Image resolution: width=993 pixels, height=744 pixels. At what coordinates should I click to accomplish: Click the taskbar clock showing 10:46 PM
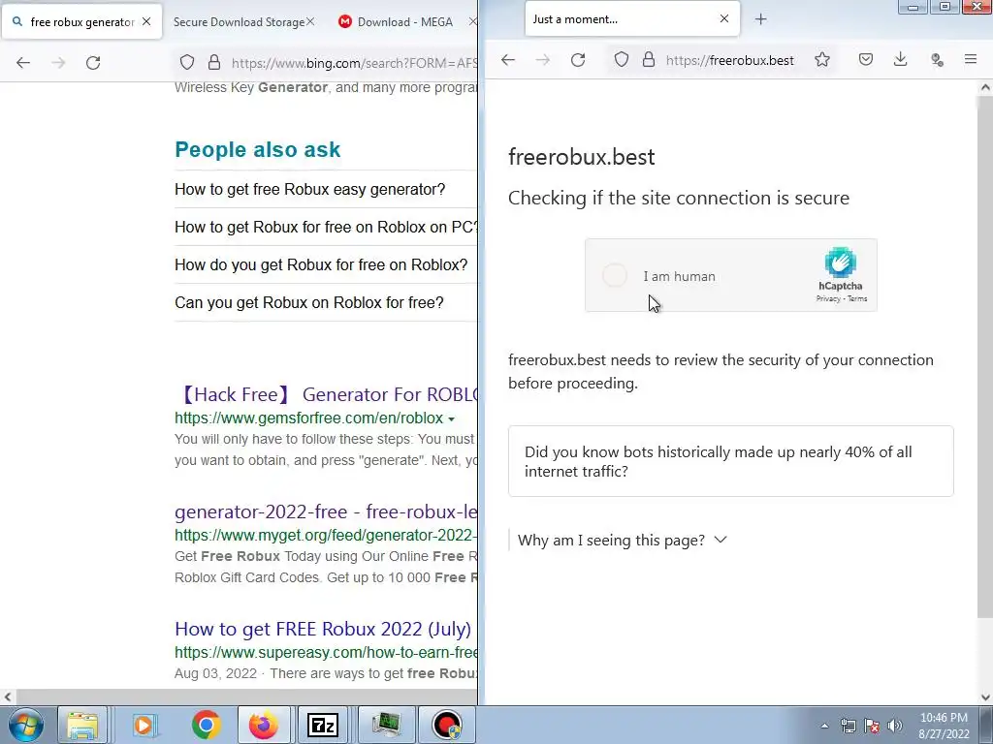944,726
